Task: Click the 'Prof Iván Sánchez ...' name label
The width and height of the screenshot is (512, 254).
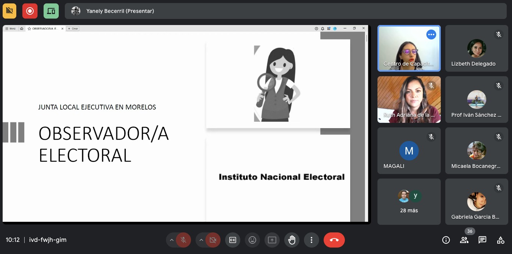Action: click(x=476, y=115)
